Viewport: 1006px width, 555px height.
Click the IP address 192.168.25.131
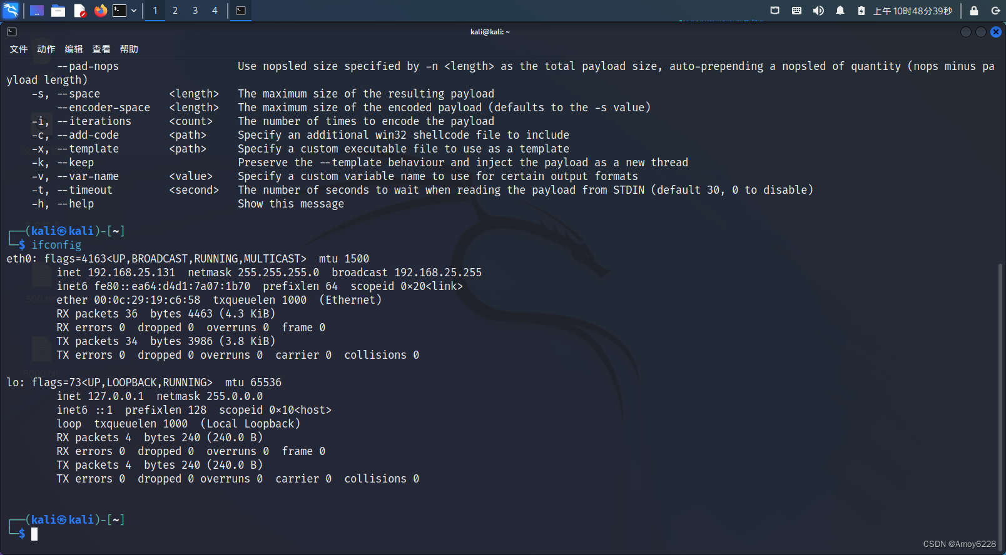131,272
